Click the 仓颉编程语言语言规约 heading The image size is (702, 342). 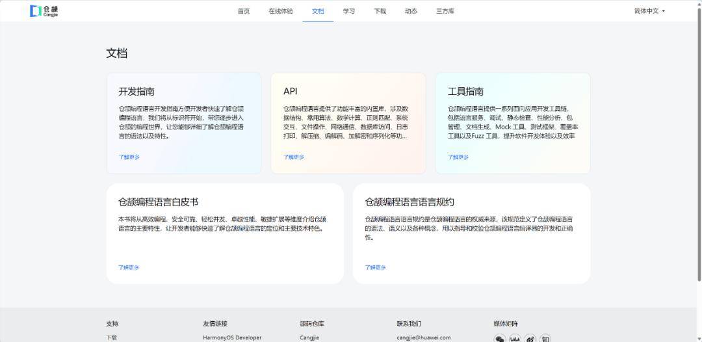409,202
